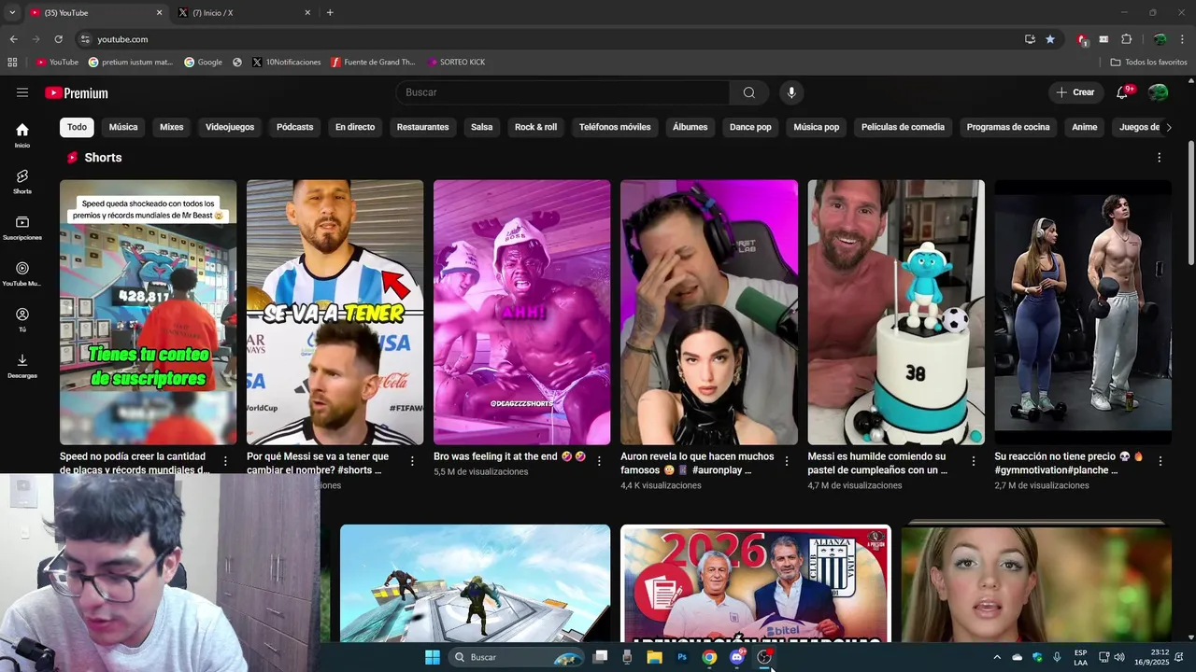
Task: Select the Dance pop filter chip
Action: pos(750,127)
